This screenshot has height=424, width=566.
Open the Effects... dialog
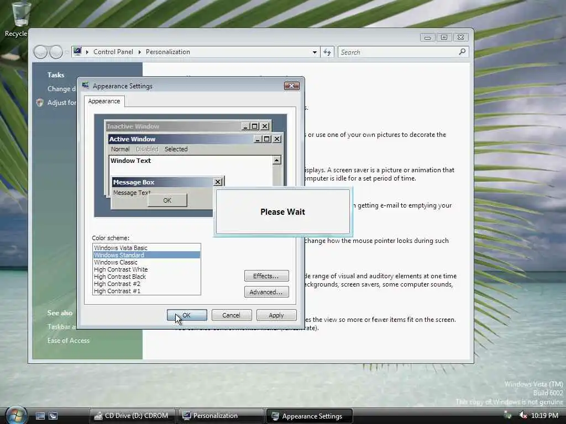266,276
